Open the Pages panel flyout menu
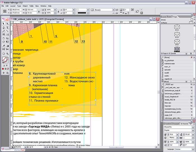This screenshot has height=152, width=196. pyautogui.click(x=194, y=17)
